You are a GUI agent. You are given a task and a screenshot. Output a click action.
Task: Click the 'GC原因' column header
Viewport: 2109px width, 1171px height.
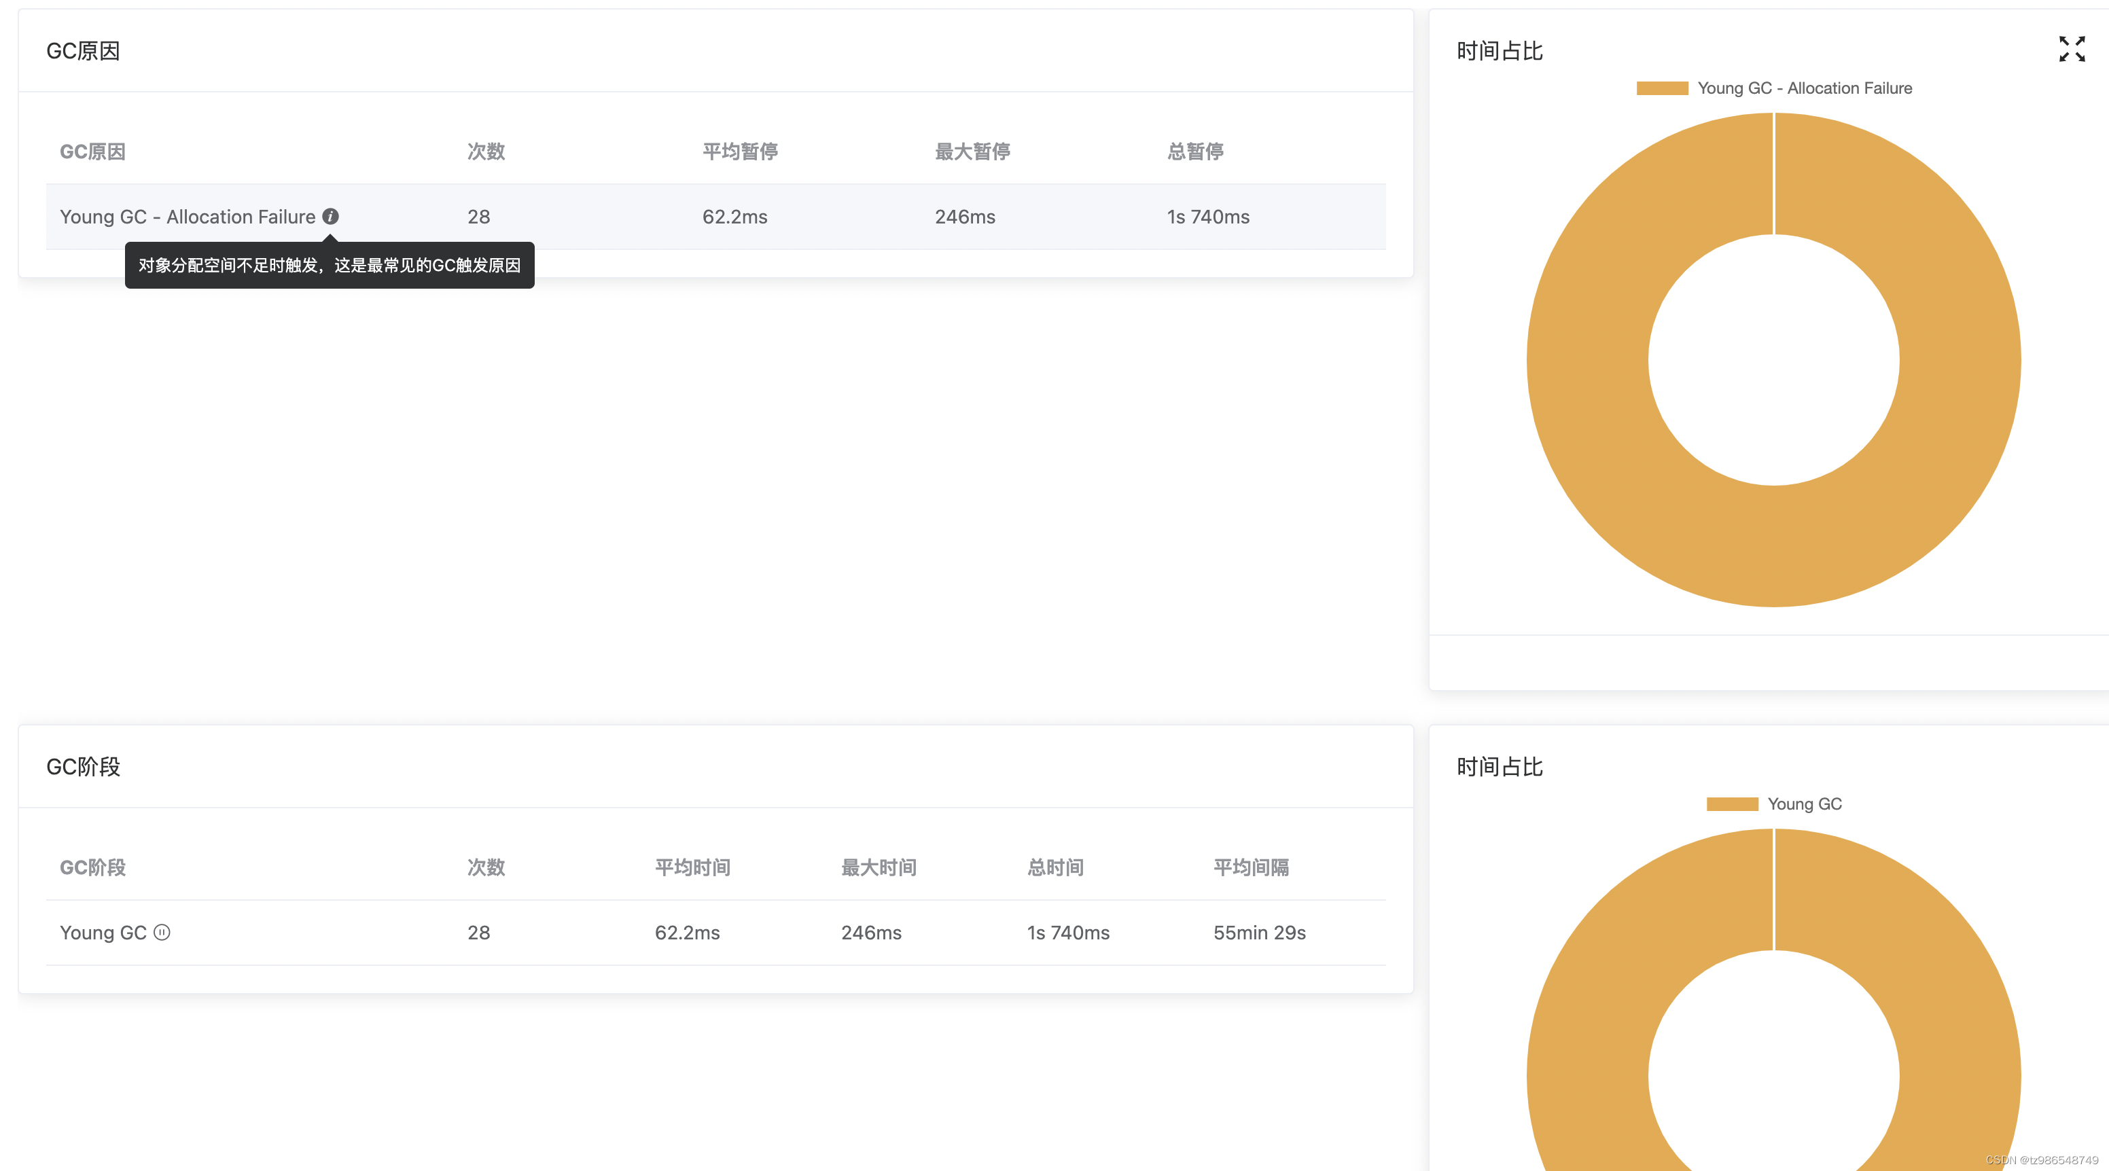[x=92, y=151]
